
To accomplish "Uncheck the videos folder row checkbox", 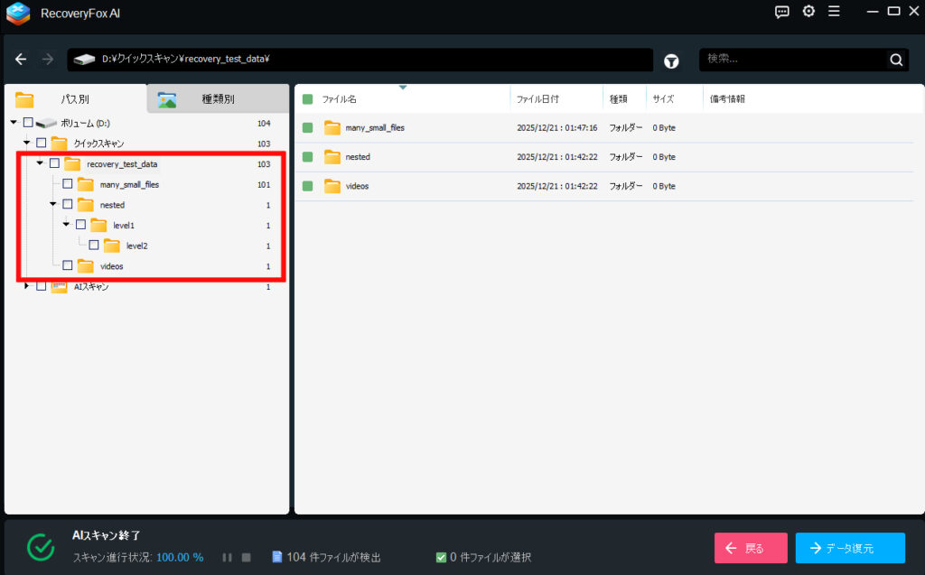I will pyautogui.click(x=307, y=186).
